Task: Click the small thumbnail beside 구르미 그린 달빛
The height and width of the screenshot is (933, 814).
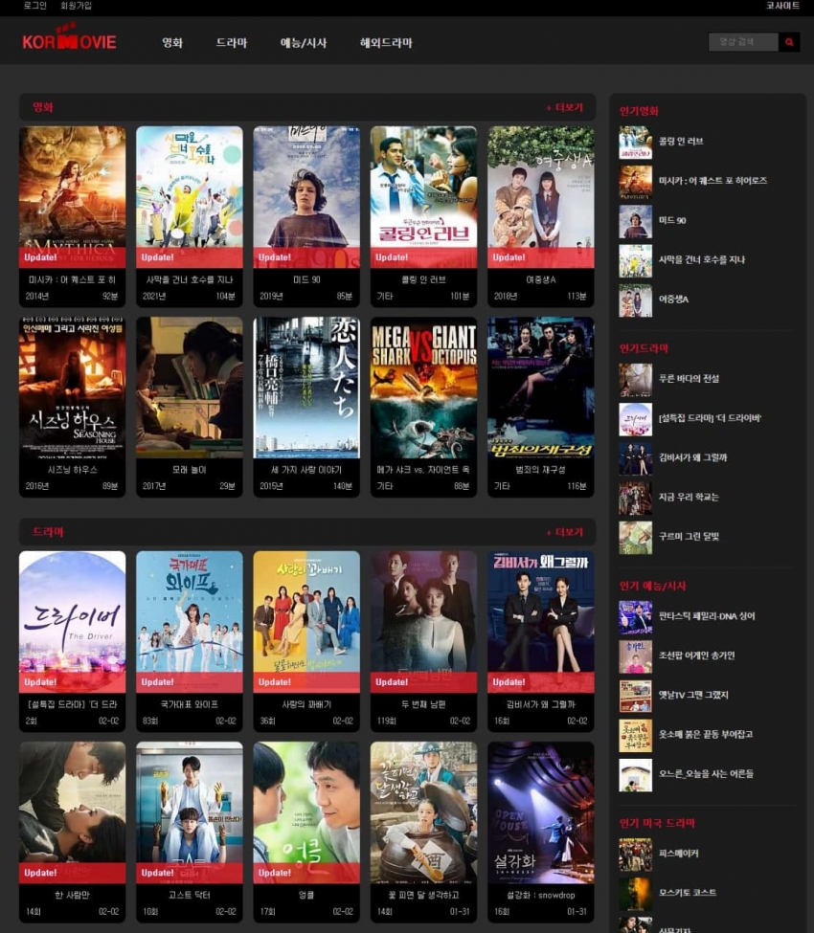Action: coord(635,537)
